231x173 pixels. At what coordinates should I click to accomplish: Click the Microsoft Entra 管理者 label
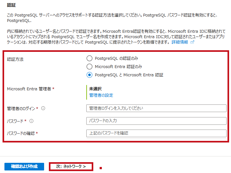click(29, 89)
